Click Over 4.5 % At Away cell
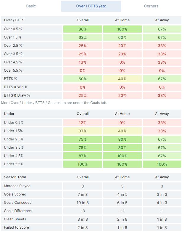The image size is (184, 234). coord(162,62)
